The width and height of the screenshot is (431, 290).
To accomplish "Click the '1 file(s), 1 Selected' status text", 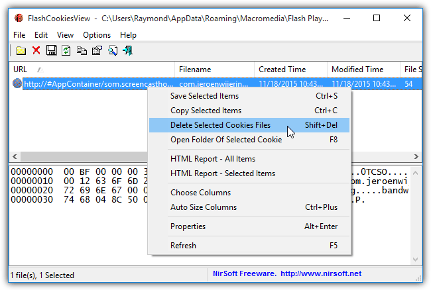I will (x=42, y=275).
